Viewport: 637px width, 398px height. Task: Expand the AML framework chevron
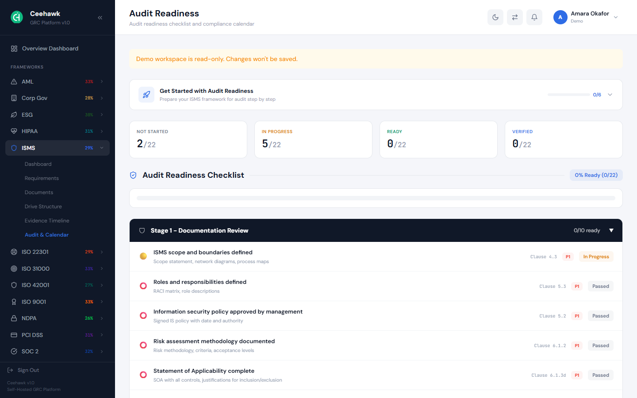[102, 82]
